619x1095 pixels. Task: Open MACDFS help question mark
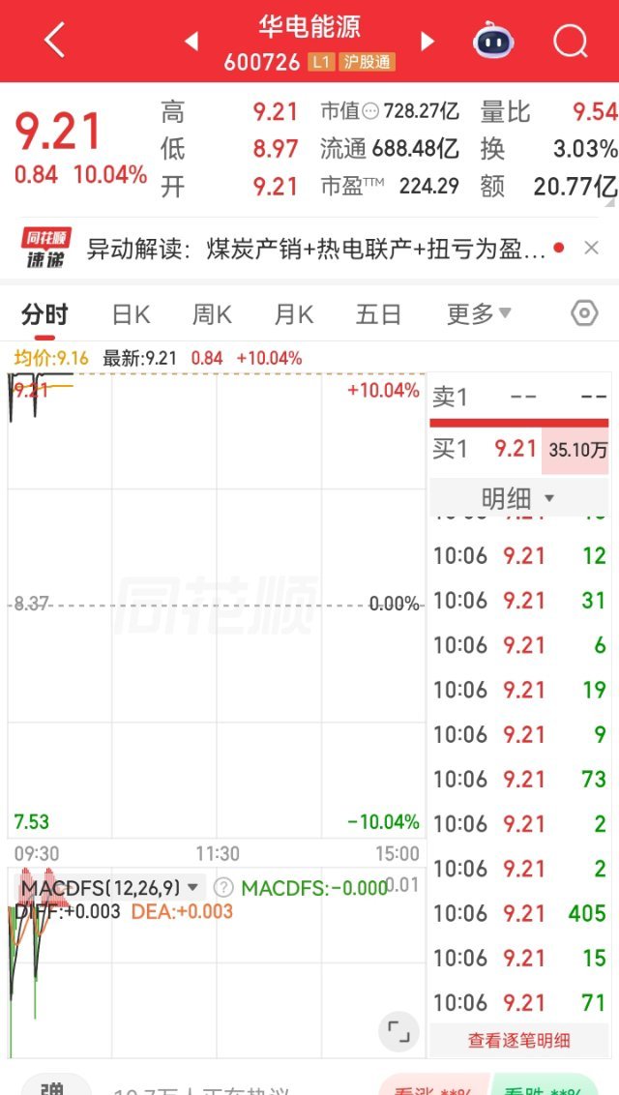point(222,888)
